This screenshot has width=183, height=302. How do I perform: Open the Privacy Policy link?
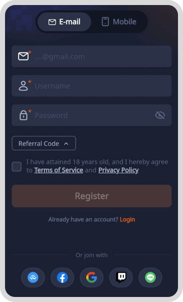[x=118, y=170]
